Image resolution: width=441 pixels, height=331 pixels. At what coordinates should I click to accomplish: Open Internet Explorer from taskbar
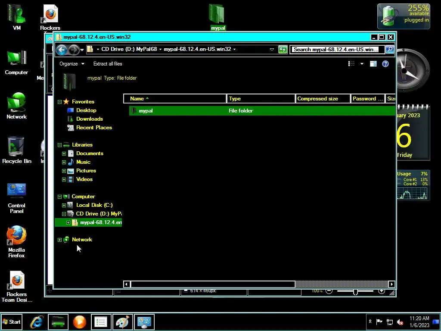(x=37, y=322)
